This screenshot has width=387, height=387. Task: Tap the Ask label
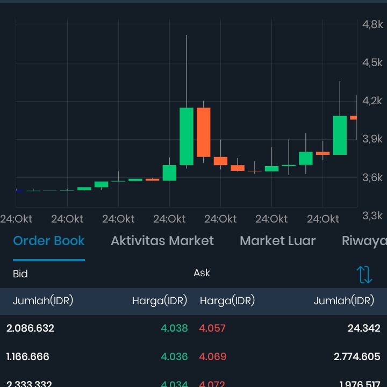pyautogui.click(x=202, y=273)
